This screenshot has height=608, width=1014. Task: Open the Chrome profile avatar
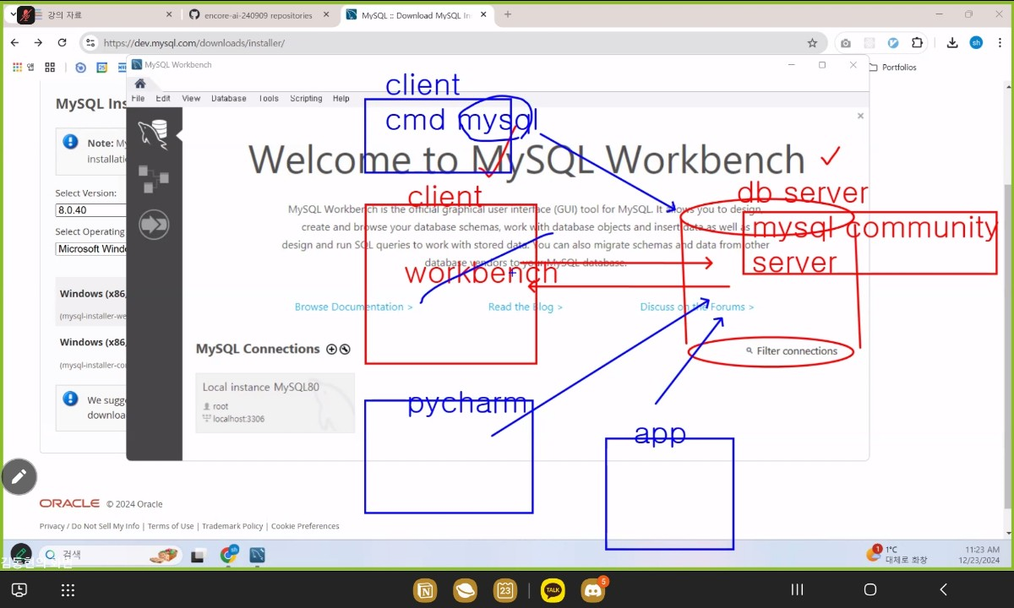(x=976, y=43)
